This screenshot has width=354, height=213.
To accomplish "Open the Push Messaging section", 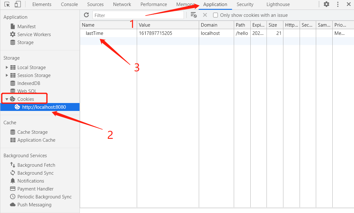I will pos(33,204).
